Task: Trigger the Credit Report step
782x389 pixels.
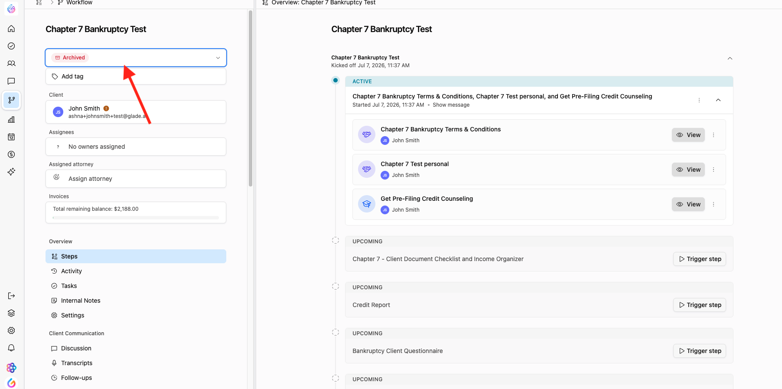Action: pos(700,305)
